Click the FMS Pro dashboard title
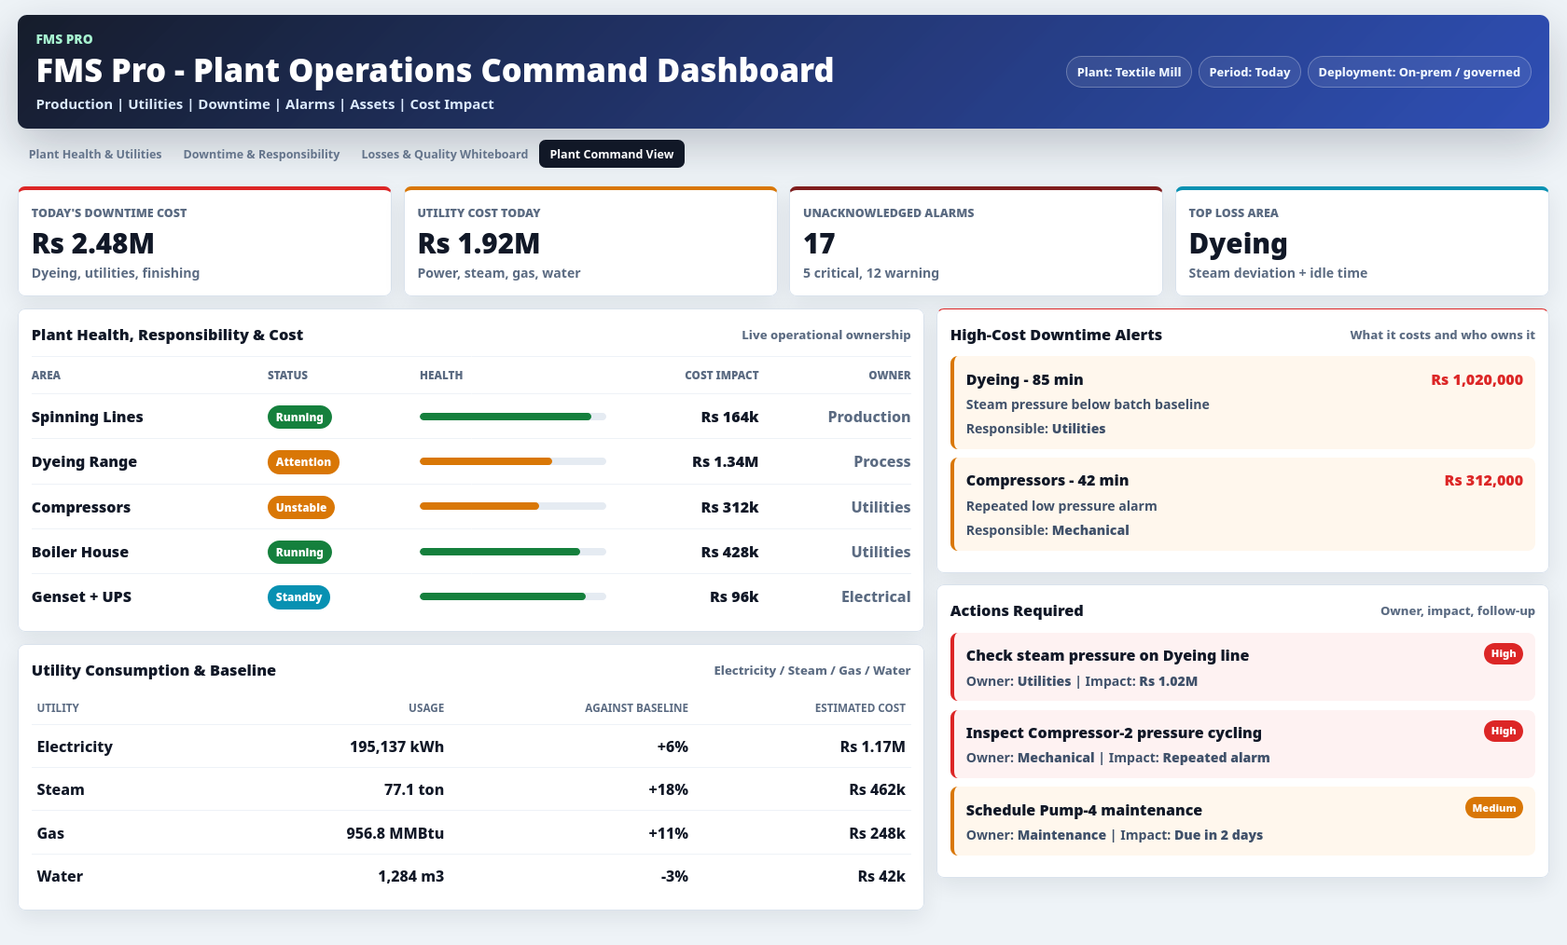Viewport: 1567px width, 945px height. tap(435, 70)
